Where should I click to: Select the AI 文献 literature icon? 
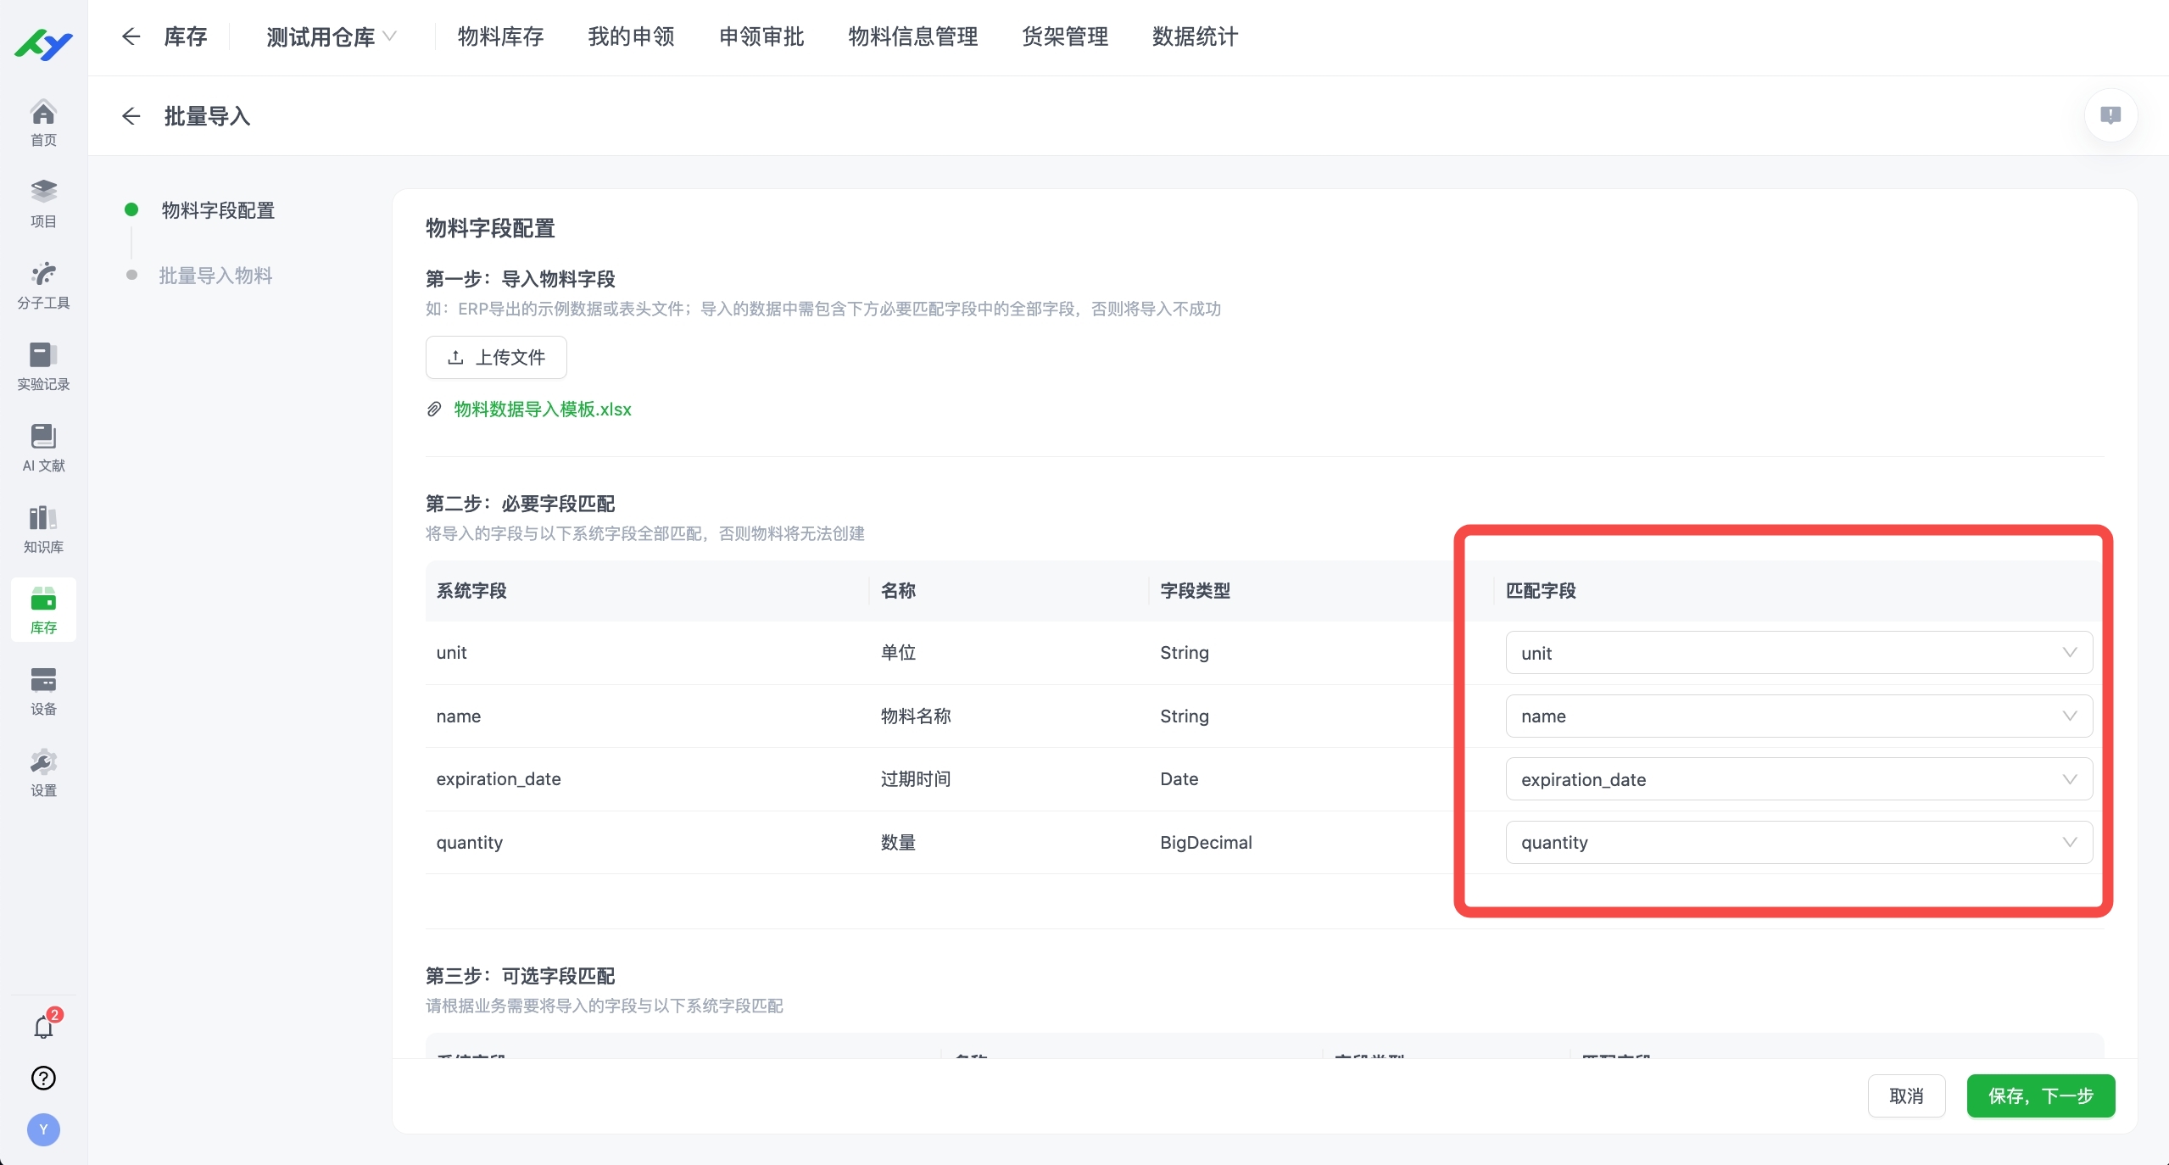coord(43,445)
